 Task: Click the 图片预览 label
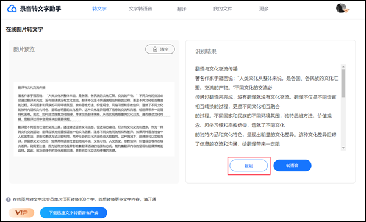[24, 49]
